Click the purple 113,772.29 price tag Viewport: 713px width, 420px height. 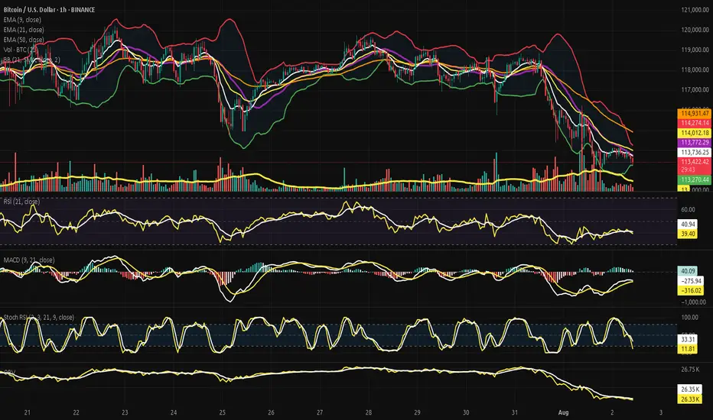tap(695, 143)
